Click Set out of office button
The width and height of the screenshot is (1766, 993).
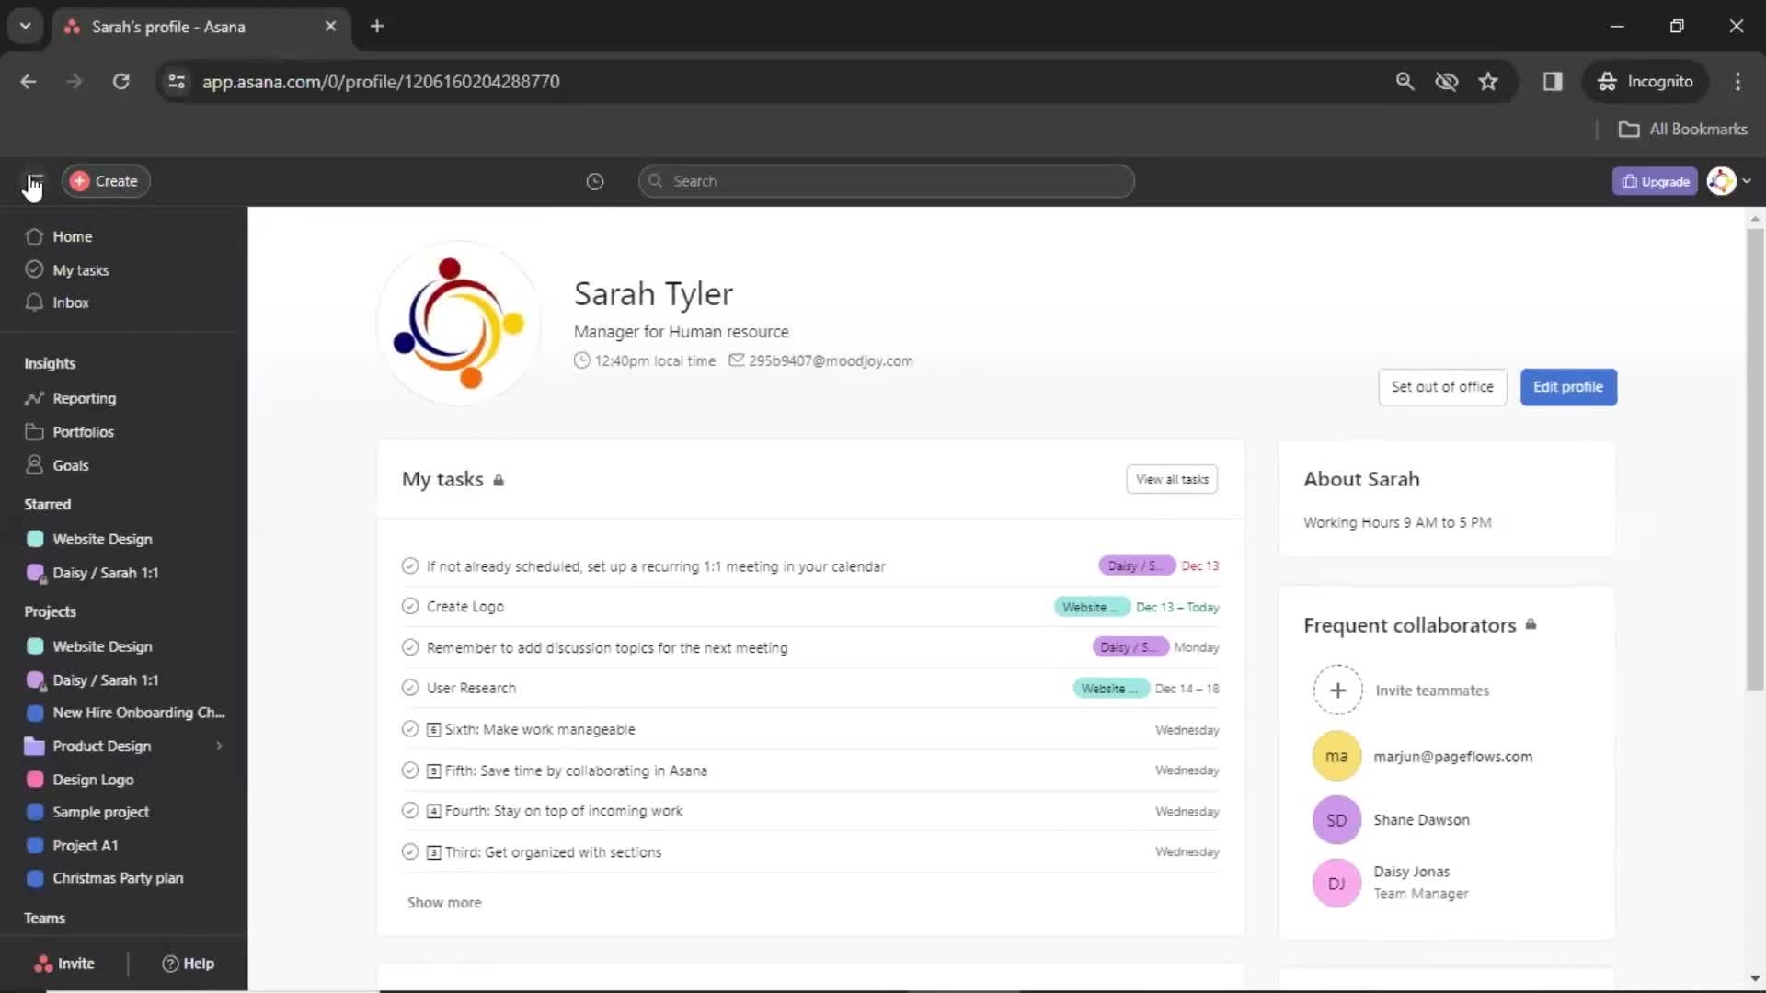coord(1442,385)
